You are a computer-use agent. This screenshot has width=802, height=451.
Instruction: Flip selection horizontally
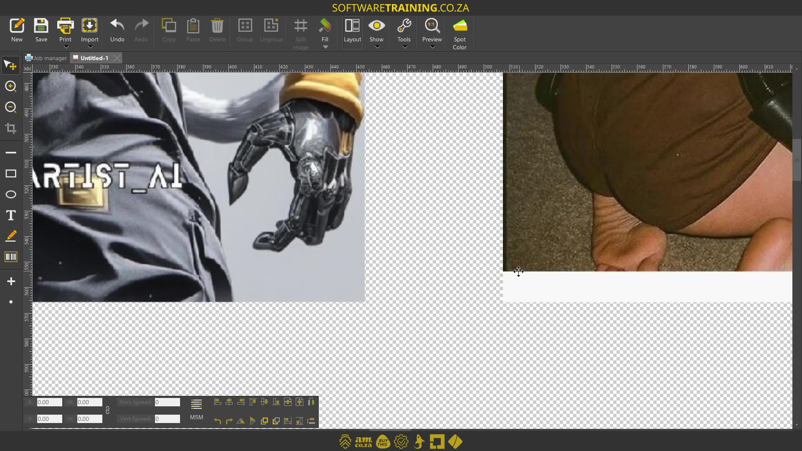[x=241, y=421]
